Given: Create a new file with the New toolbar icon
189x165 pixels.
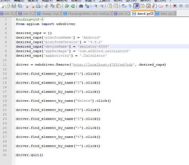Looking at the screenshot, I should click(2, 6).
